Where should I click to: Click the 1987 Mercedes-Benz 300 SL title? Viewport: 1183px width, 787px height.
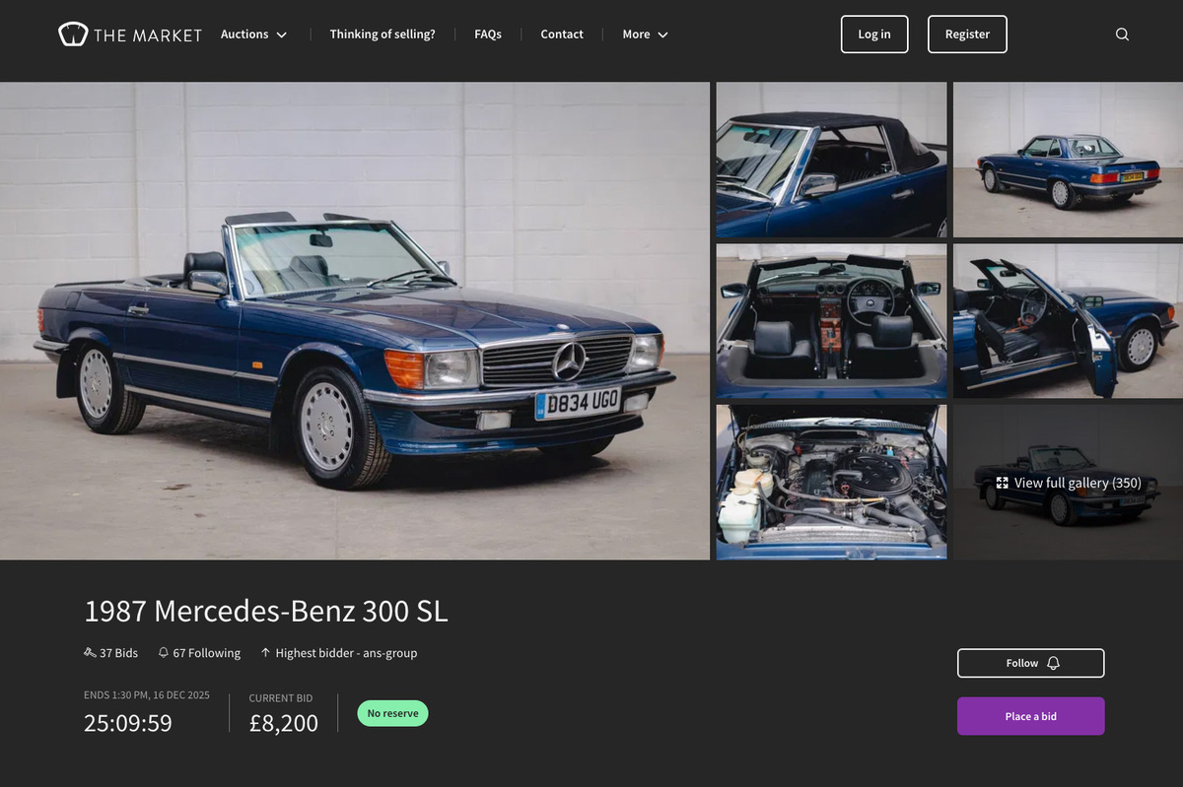[266, 612]
